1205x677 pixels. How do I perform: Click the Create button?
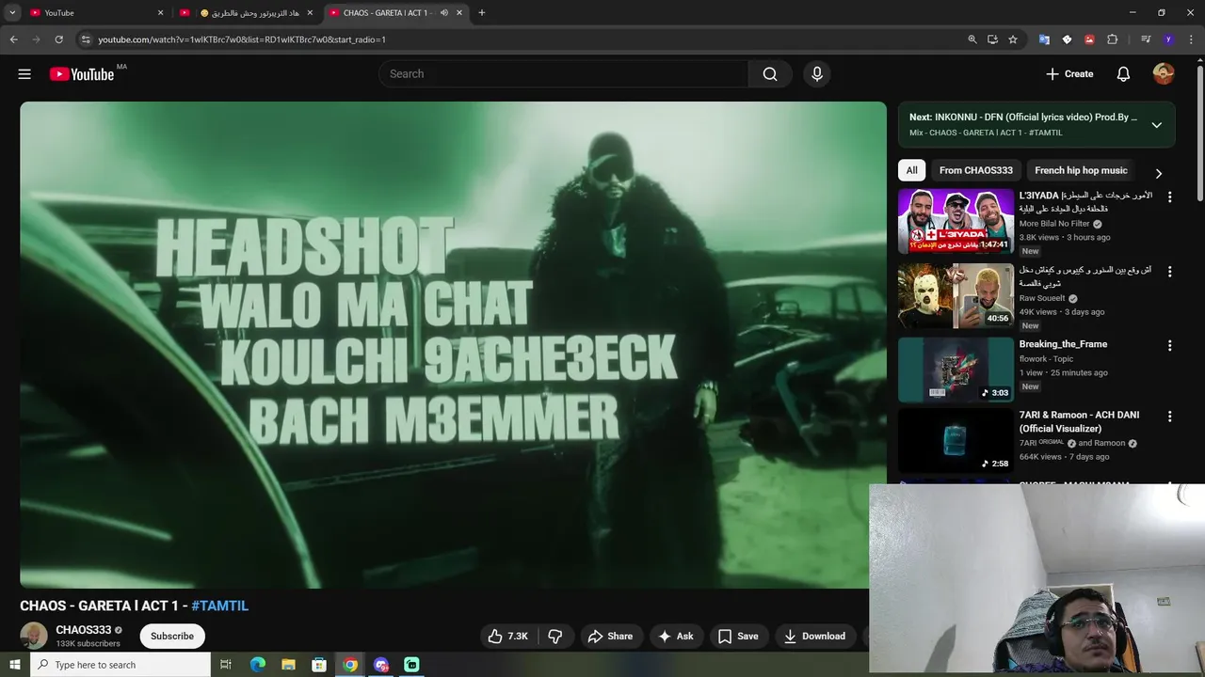(1069, 74)
